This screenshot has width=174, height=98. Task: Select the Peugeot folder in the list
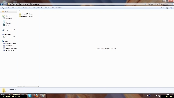[x=26, y=16]
